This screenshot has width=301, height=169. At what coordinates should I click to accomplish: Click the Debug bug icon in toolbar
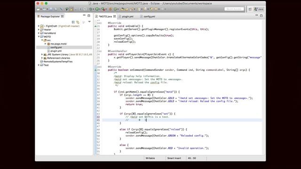click(x=91, y=9)
